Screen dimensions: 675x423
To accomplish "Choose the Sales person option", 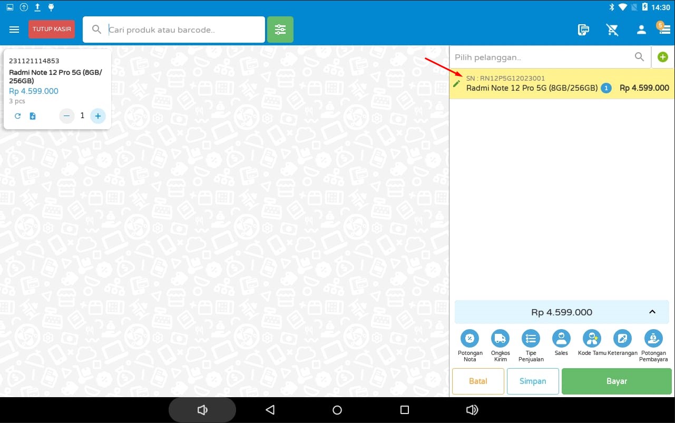I will (x=561, y=342).
